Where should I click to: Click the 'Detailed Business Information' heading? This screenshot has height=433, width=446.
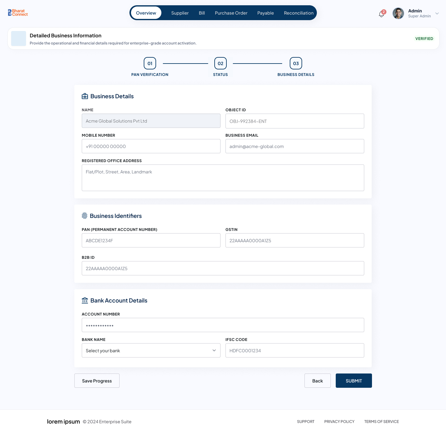tap(66, 36)
